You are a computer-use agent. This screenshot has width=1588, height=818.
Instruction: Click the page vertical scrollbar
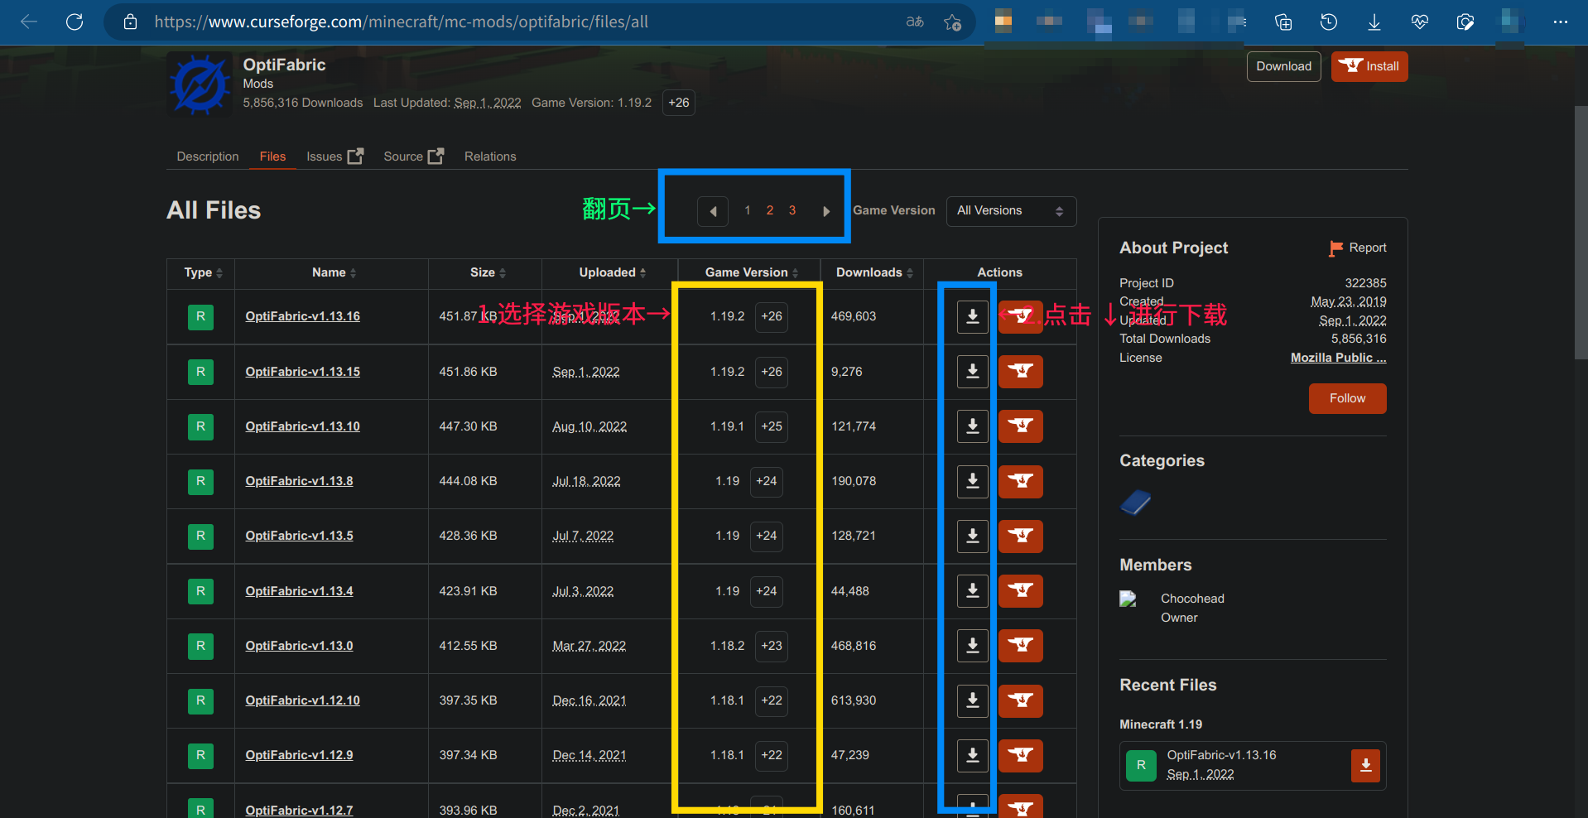[x=1580, y=232]
